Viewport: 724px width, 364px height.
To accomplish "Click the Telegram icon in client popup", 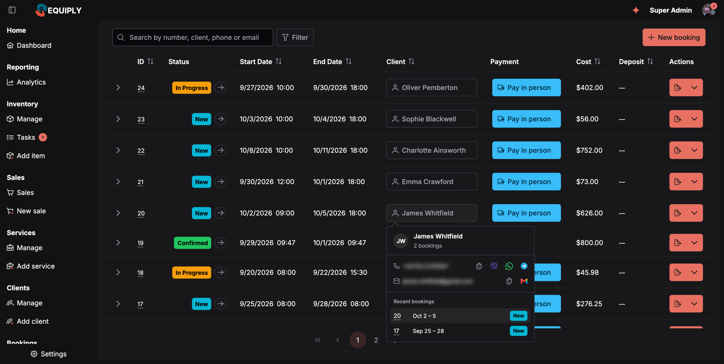I will click(x=524, y=266).
